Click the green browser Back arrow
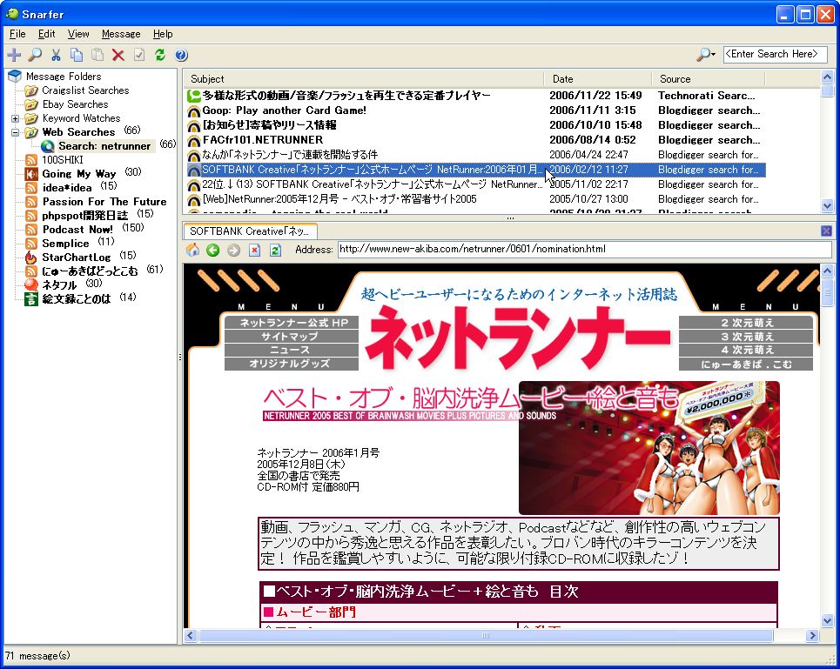 coord(212,250)
